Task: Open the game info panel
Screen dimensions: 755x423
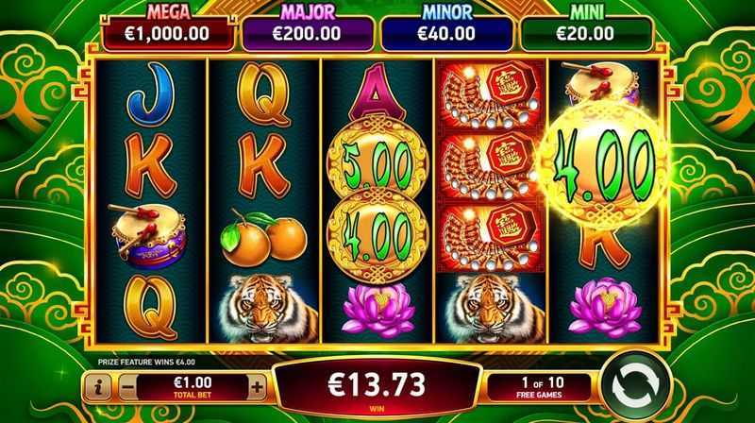Action: tap(98, 386)
